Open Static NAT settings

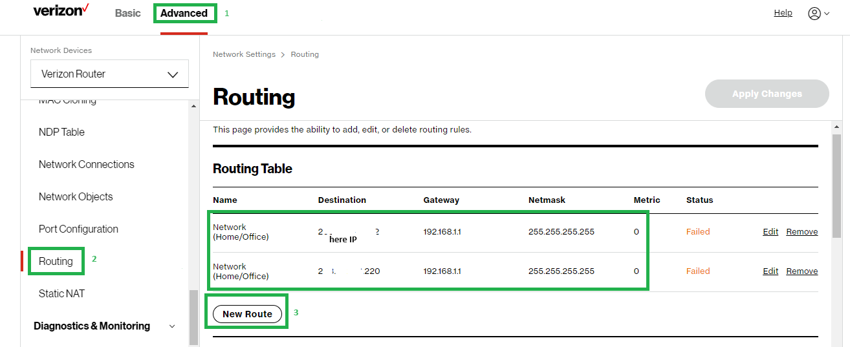pyautogui.click(x=61, y=293)
